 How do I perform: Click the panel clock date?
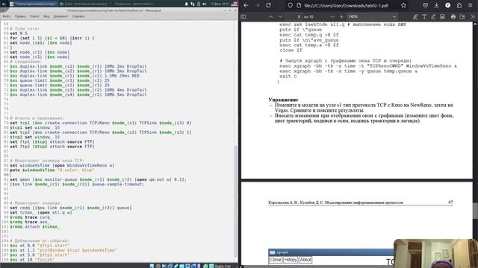coord(220,4)
